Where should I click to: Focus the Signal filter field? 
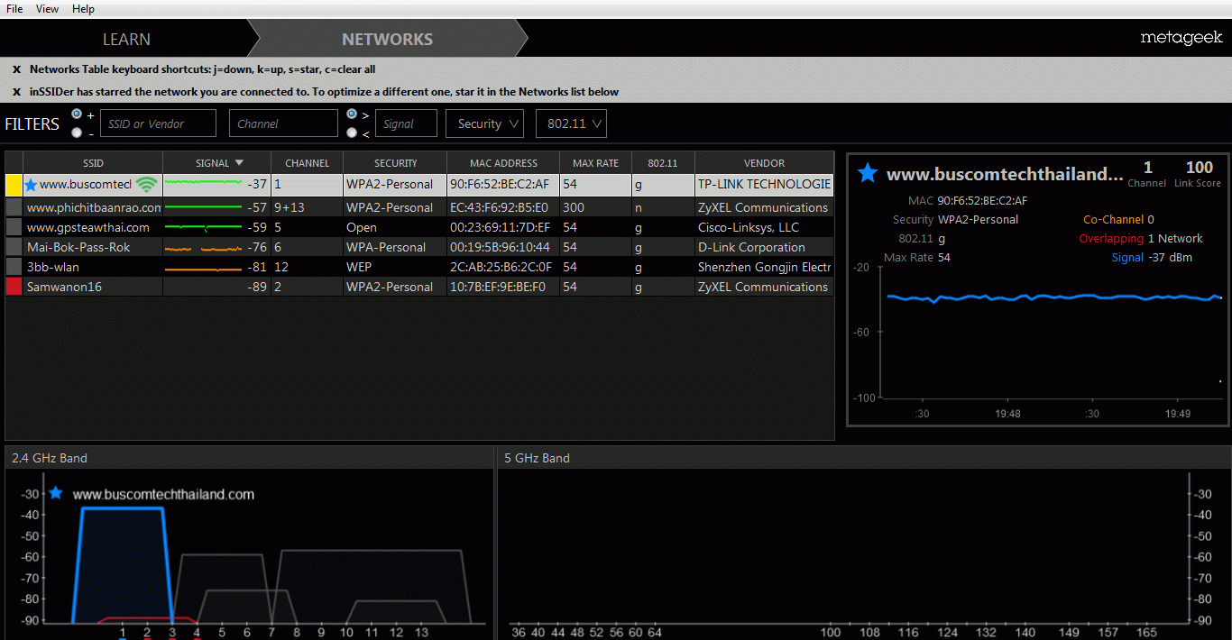[406, 123]
